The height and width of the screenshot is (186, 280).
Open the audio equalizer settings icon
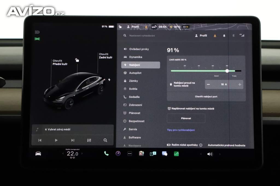pyautogui.click(x=89, y=140)
